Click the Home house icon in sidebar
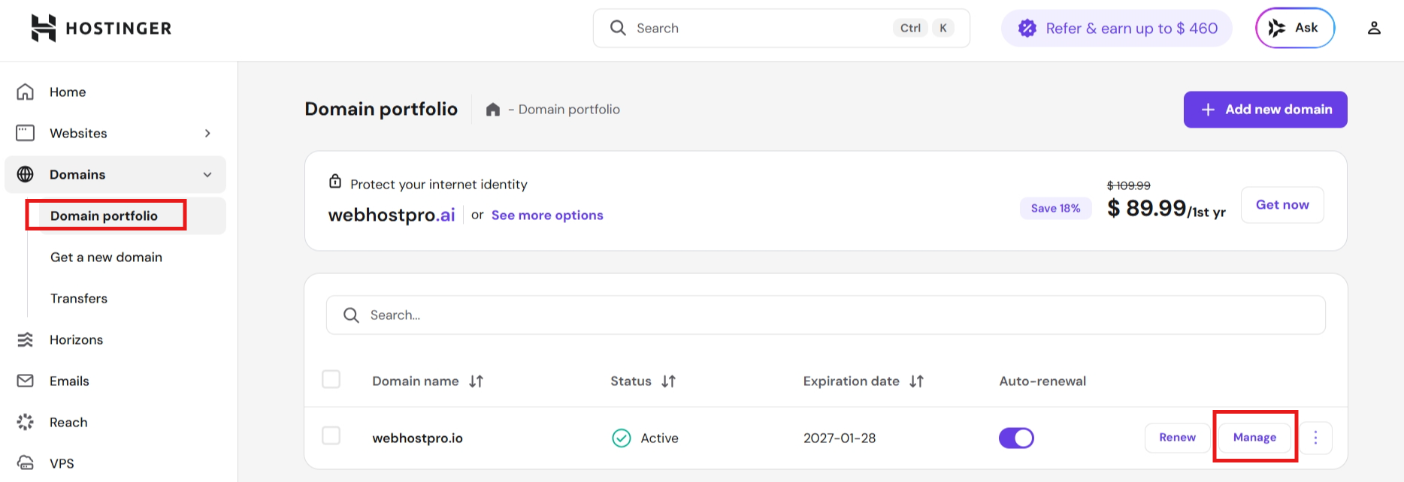Image resolution: width=1404 pixels, height=482 pixels. (x=25, y=92)
